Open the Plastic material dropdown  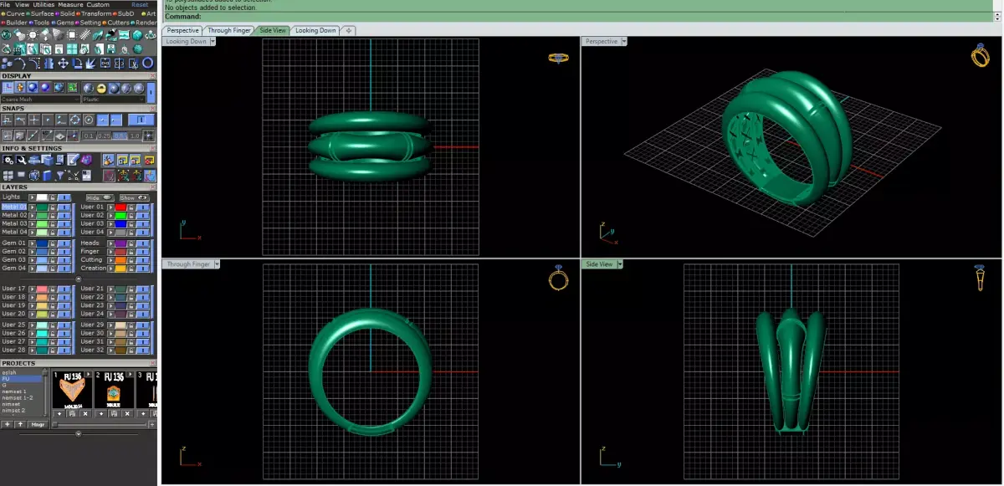pos(113,99)
